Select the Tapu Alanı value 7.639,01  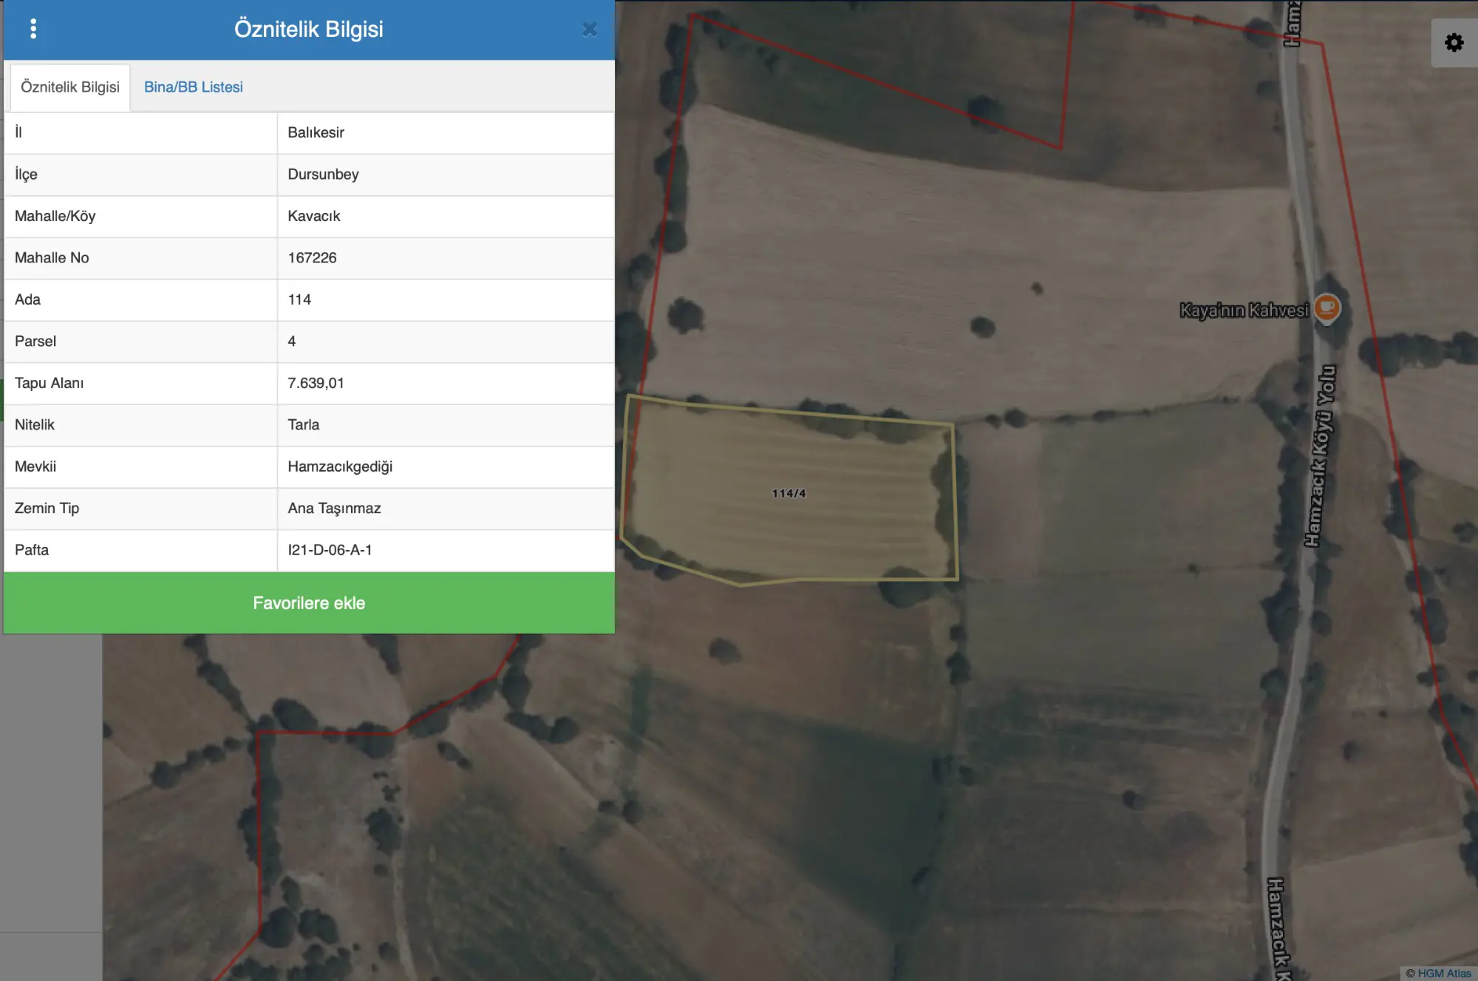(x=316, y=383)
